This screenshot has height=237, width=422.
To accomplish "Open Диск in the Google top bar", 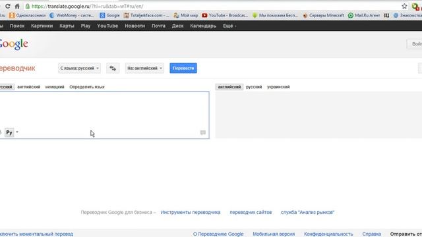I will coord(177,26).
